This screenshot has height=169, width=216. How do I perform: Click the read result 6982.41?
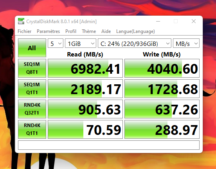[85, 68]
